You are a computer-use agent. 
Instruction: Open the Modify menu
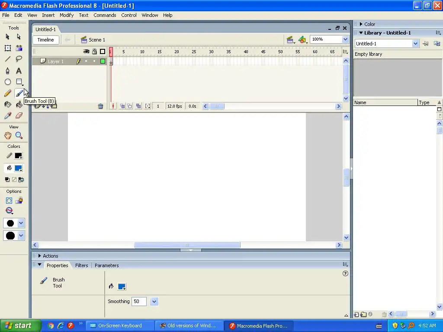(67, 15)
